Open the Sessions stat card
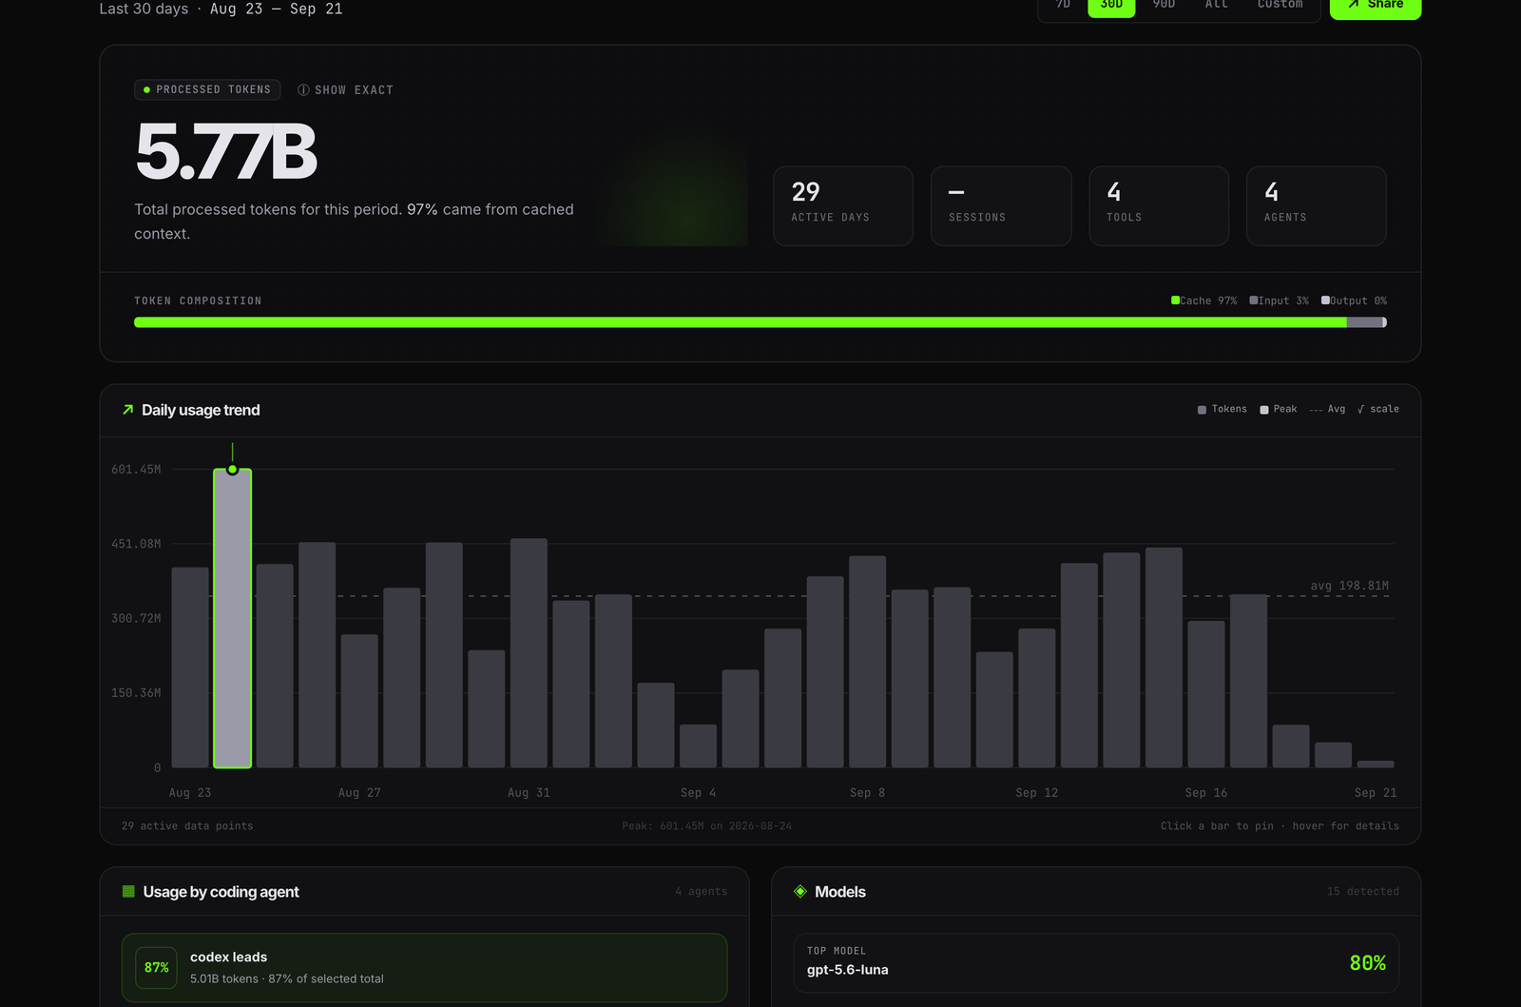Viewport: 1521px width, 1007px height. tap(1001, 206)
